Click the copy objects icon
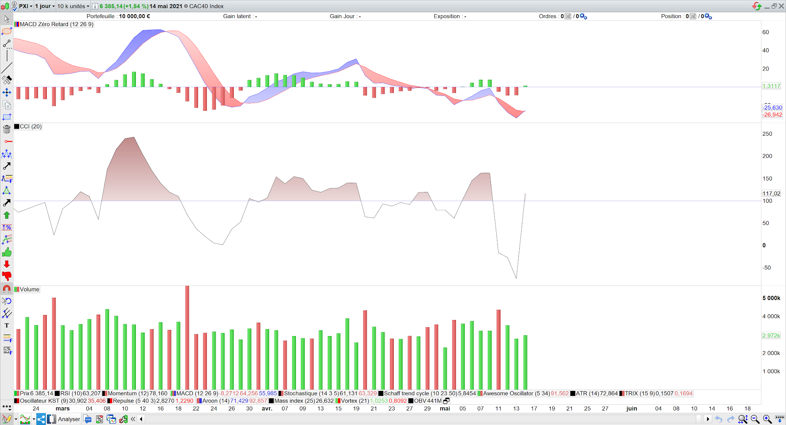Viewport: 786px width, 425px height. (x=7, y=105)
